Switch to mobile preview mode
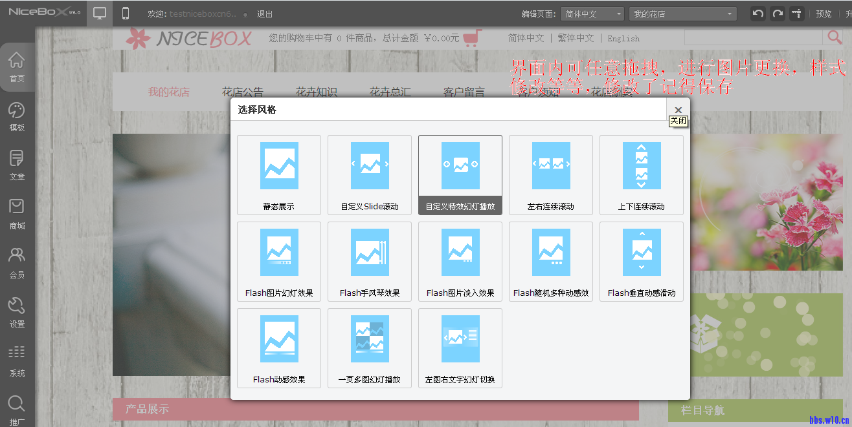 click(125, 13)
